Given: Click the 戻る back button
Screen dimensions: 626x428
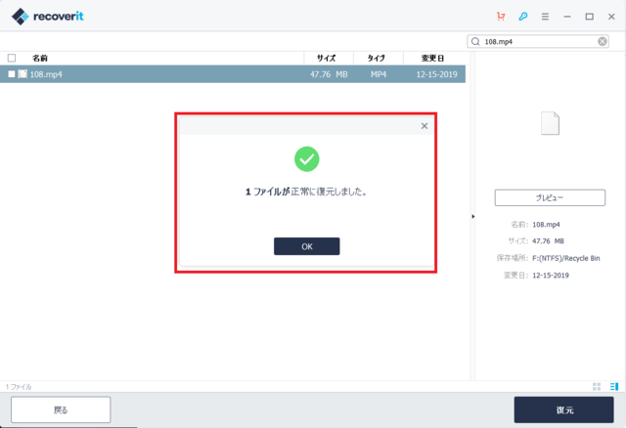Looking at the screenshot, I should [x=61, y=409].
